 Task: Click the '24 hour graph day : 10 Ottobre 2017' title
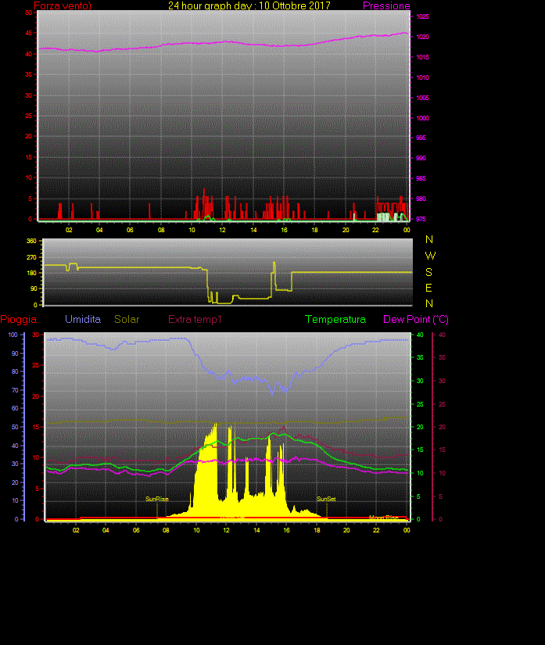[x=249, y=5]
